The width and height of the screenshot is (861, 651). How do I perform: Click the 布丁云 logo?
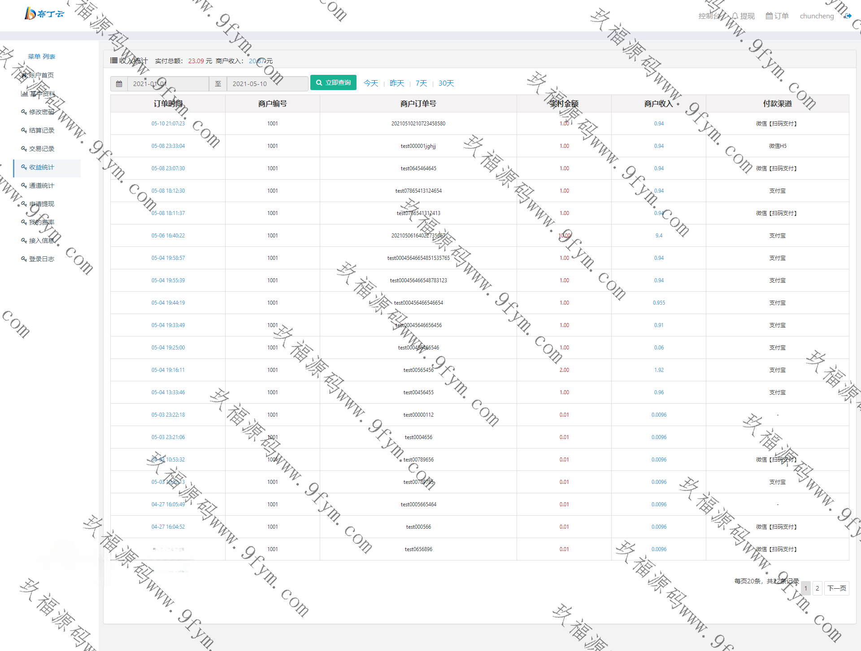[x=44, y=13]
